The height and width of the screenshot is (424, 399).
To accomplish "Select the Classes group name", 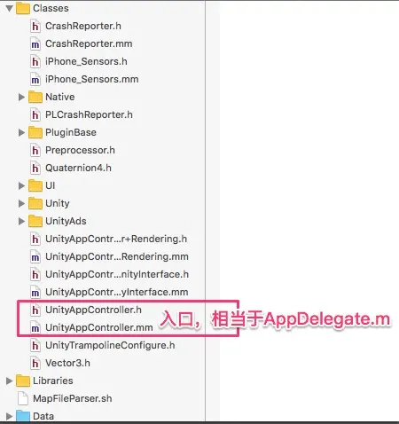I will (x=51, y=8).
